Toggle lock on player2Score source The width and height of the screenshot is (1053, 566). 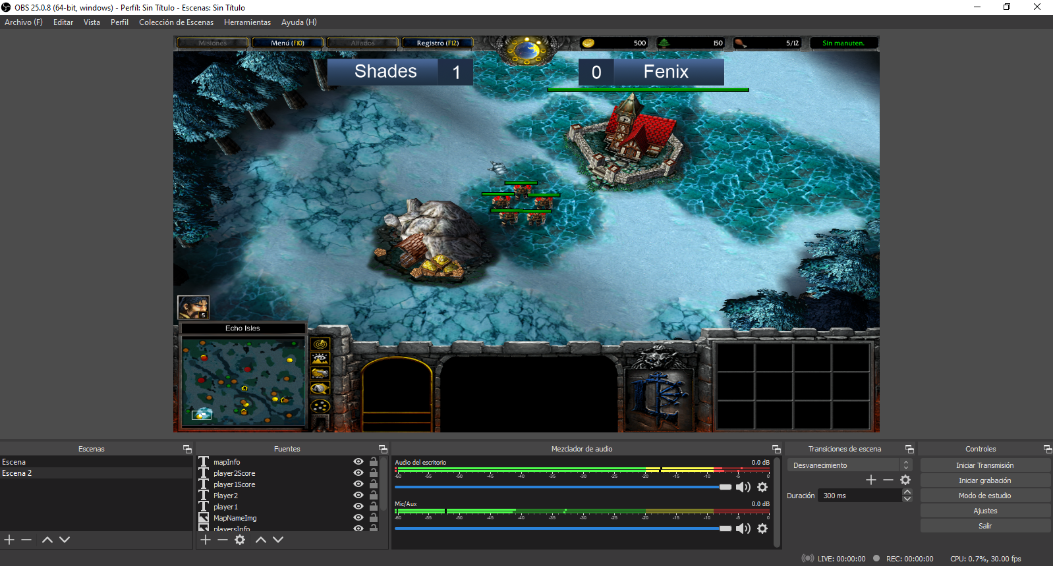click(x=374, y=473)
